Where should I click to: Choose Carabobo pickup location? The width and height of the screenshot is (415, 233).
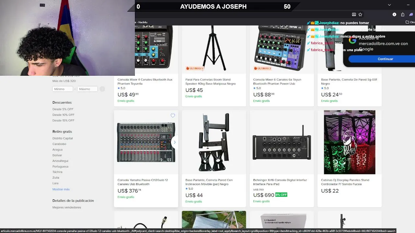(59, 144)
